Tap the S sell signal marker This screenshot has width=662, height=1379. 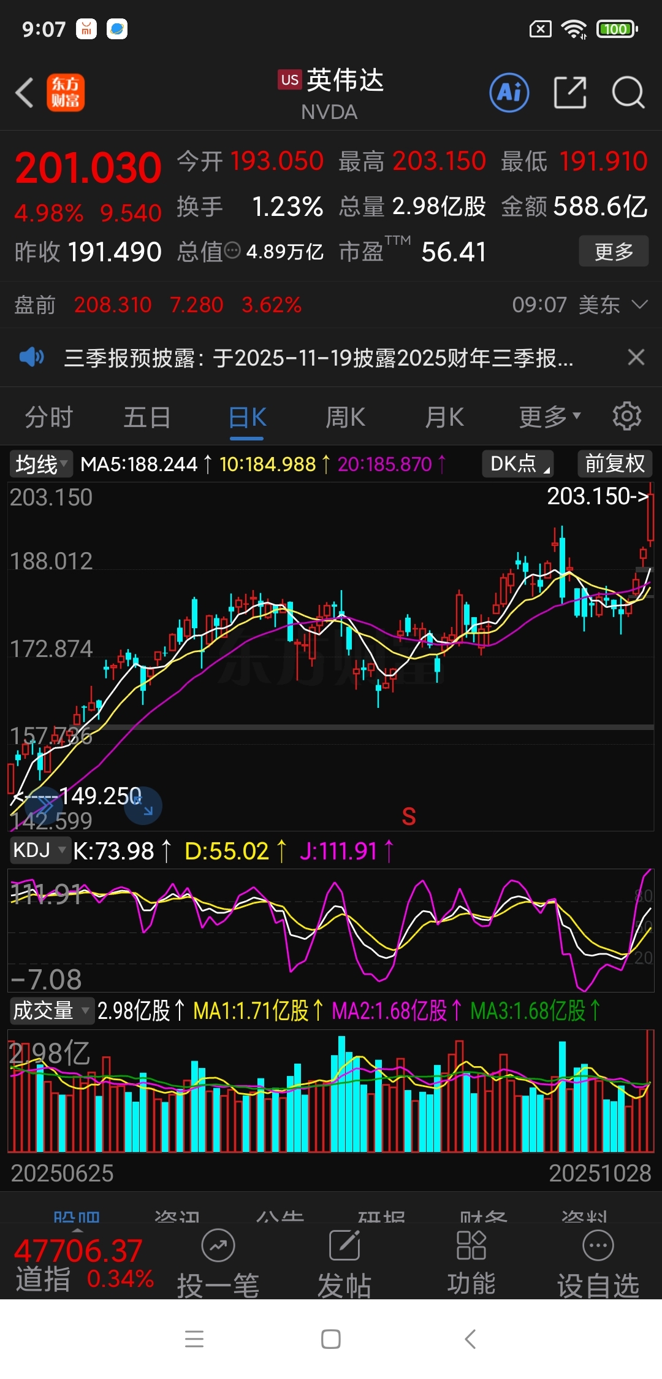coord(409,816)
